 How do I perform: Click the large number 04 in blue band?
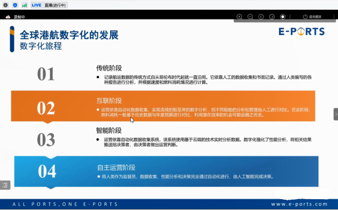pos(47,171)
